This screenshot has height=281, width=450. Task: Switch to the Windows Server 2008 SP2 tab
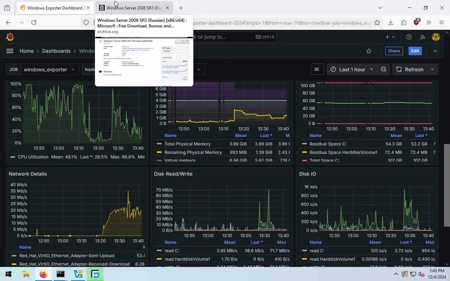pos(134,8)
